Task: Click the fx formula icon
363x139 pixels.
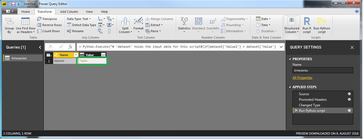Action: click(71, 47)
